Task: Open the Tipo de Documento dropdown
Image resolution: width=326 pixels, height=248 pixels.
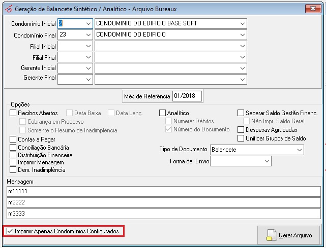Action: tap(299, 150)
